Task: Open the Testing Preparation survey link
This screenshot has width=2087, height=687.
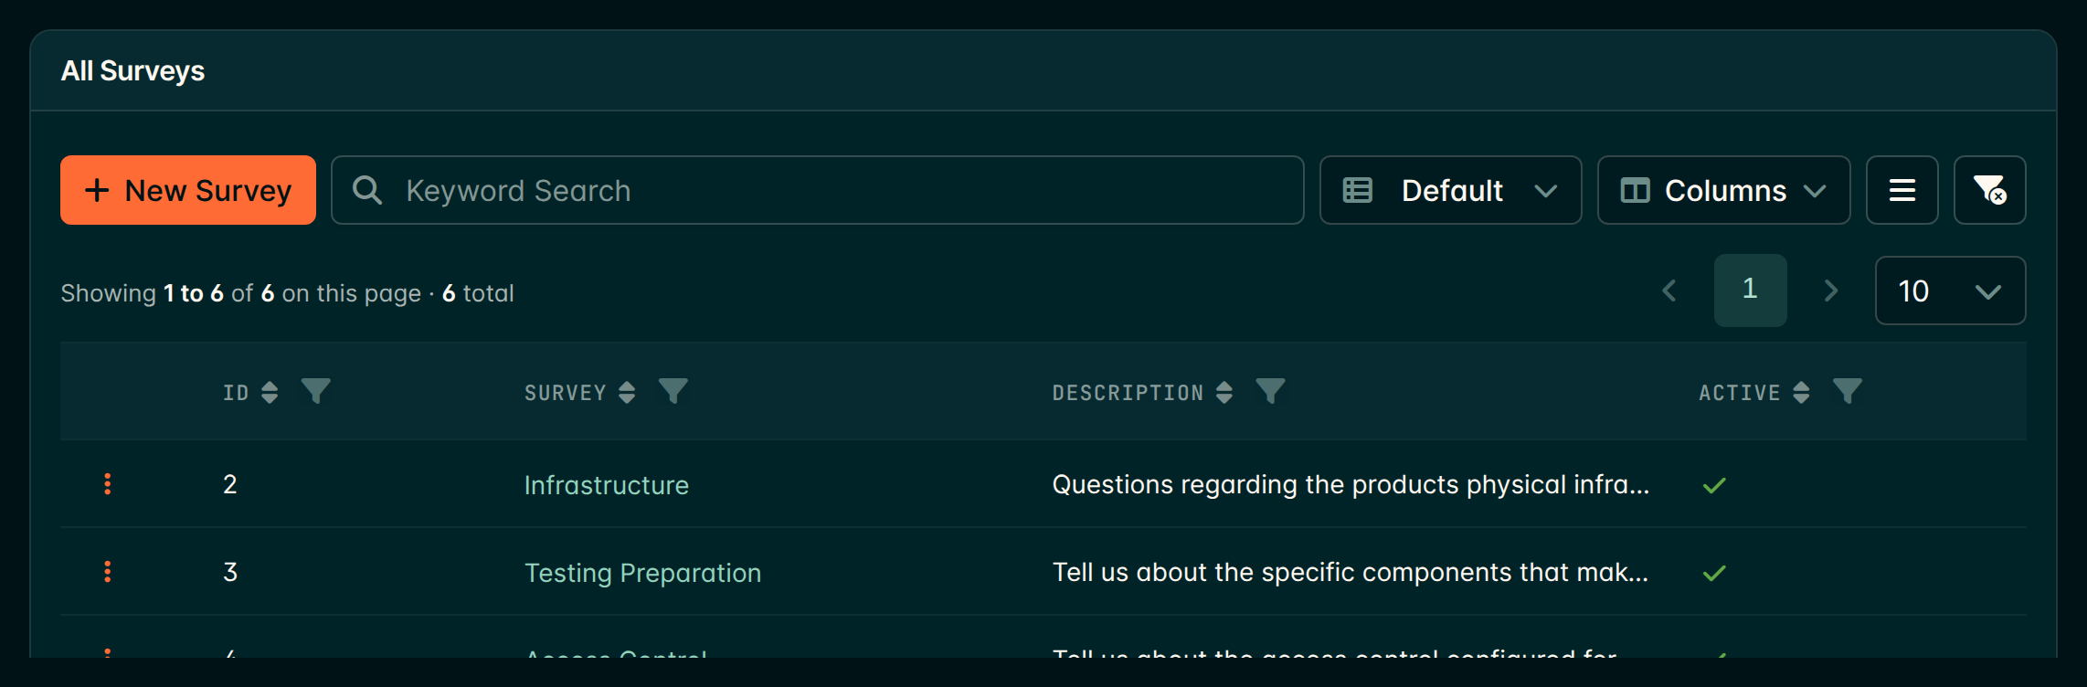Action: pos(642,573)
